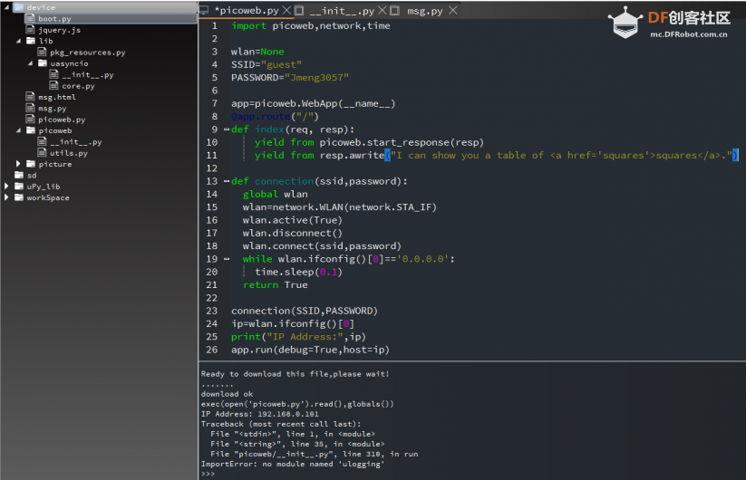This screenshot has width=746, height=480.
Task: Collapse the uasyncio folder
Action: click(31, 63)
